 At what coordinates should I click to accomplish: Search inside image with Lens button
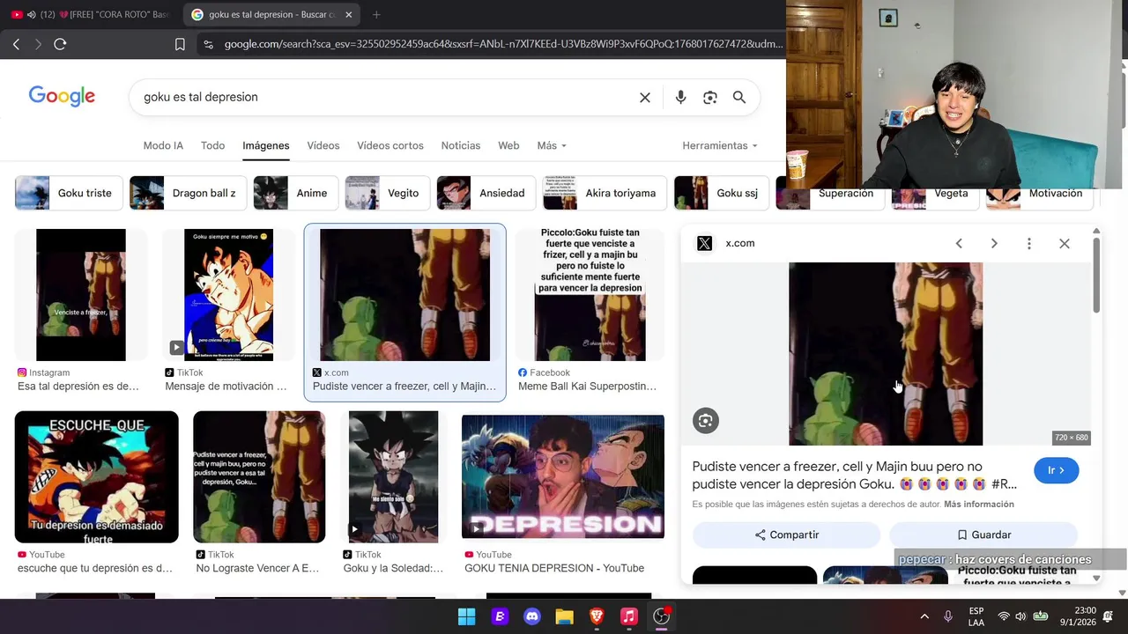coord(705,421)
